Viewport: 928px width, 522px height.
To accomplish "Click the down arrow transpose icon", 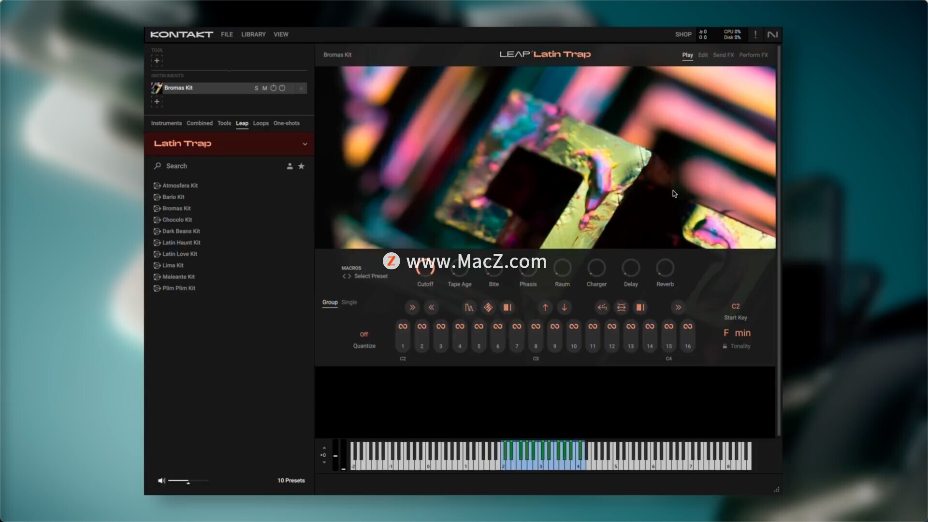I will [564, 307].
